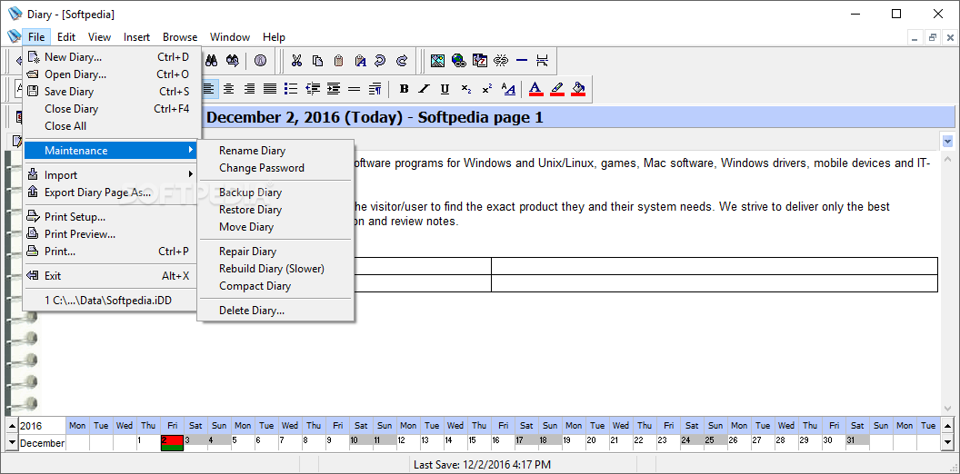Click month down arrow beside December
The width and height of the screenshot is (960, 474).
[x=12, y=441]
